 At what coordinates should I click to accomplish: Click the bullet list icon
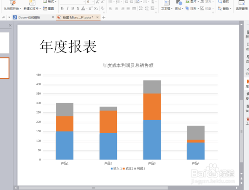coord(110,1)
